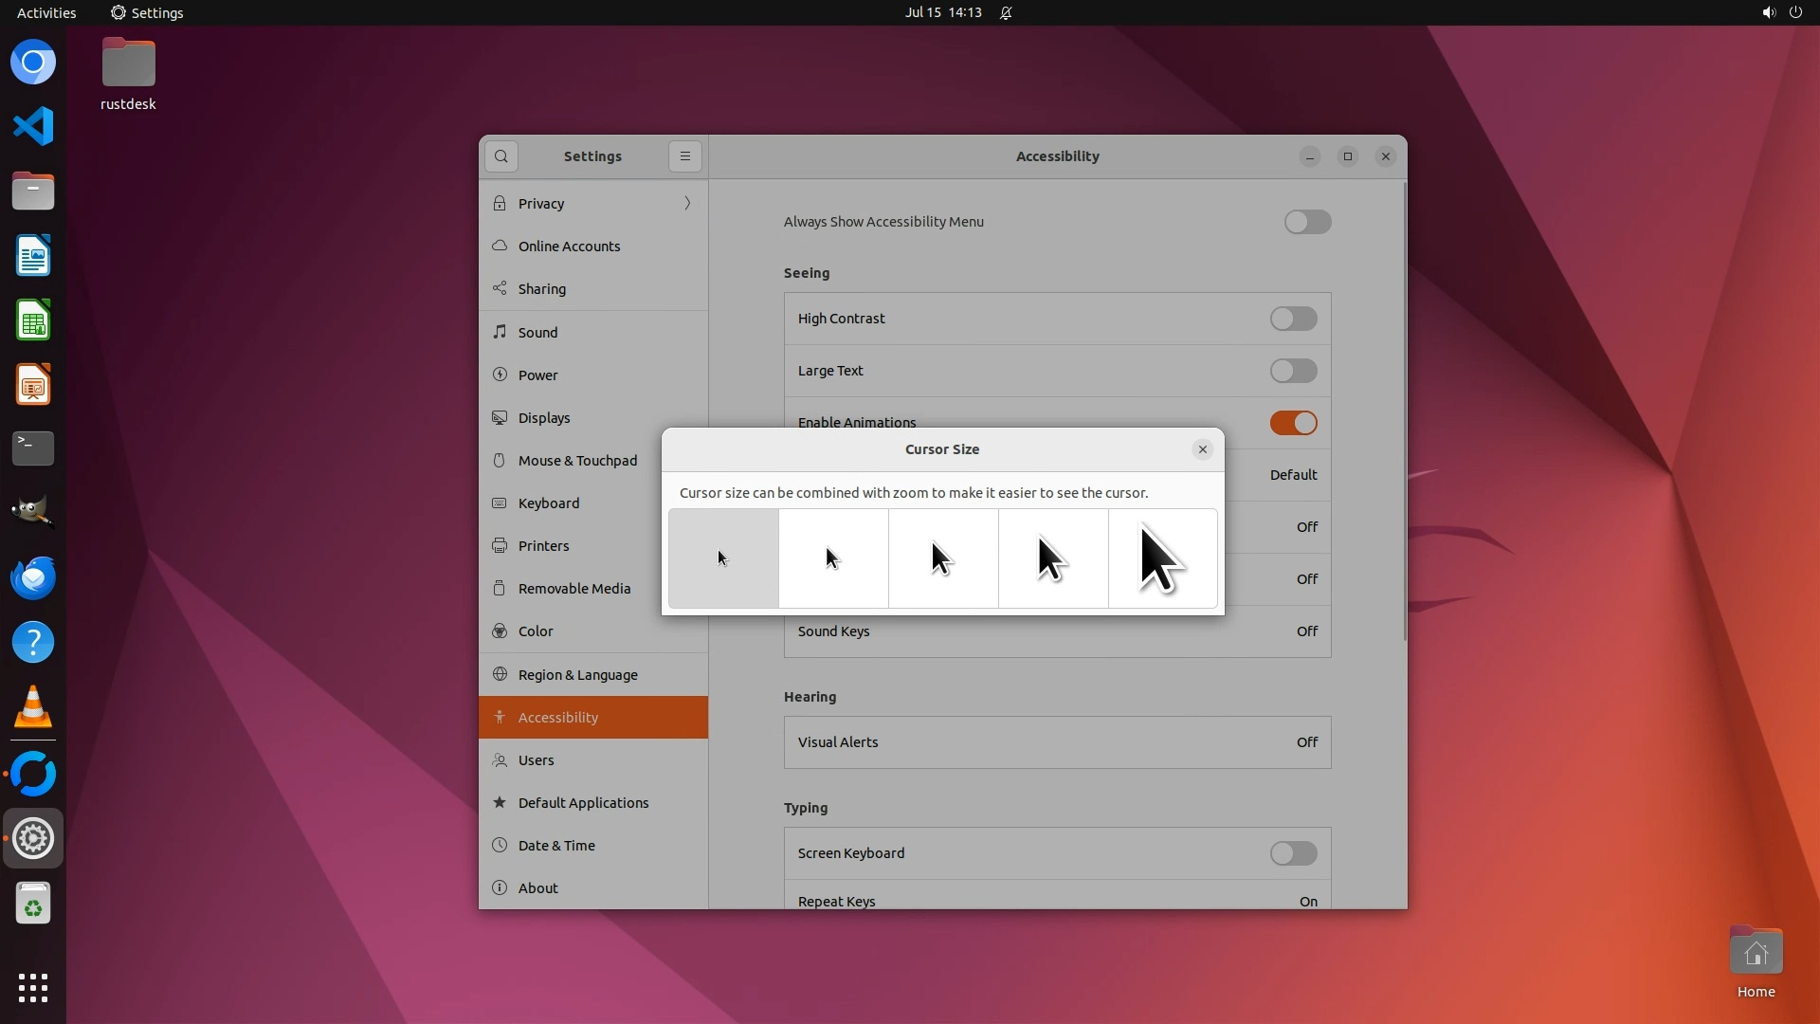Click the Settings search icon
Screen dimensions: 1820x1024
click(x=501, y=156)
